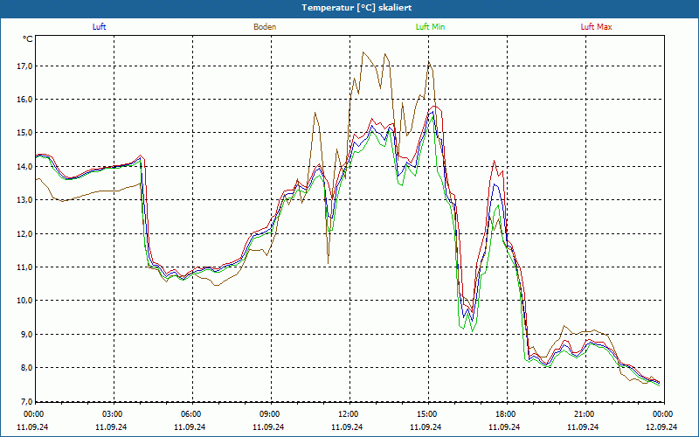Screen dimensions: 699x437
Task: Click the 13,0 y-axis value
Action: click(x=25, y=200)
